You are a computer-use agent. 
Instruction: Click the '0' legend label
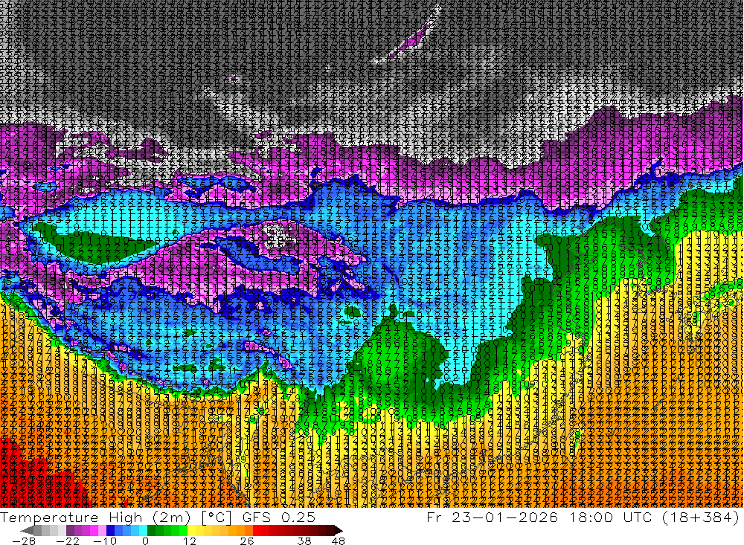[x=145, y=541]
